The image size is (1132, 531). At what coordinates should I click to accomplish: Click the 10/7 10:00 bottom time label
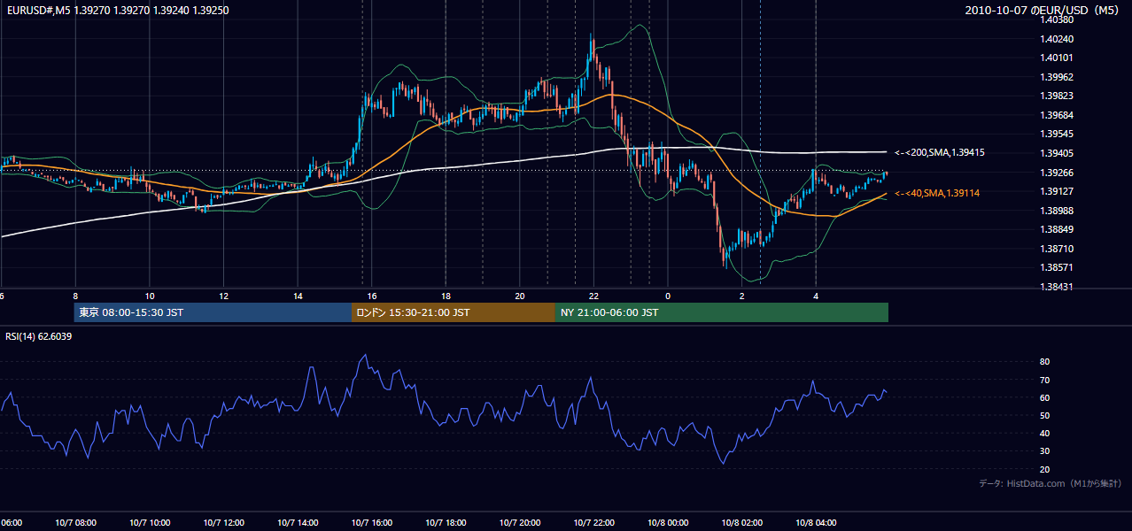coord(150,523)
